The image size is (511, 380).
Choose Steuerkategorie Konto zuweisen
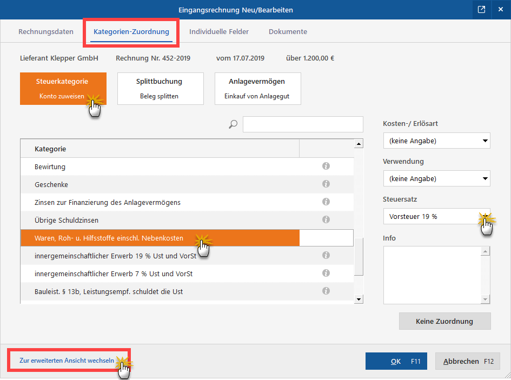click(63, 89)
